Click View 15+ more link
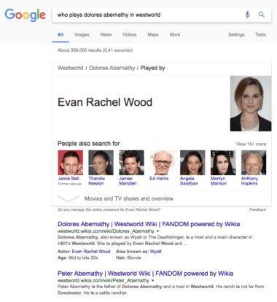Screen dimensions: 277x302 point(251,144)
